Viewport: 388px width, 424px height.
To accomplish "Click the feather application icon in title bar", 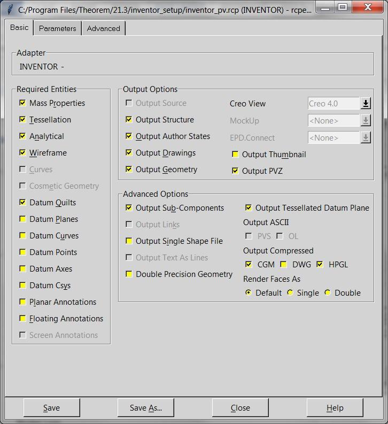I will tap(10, 10).
